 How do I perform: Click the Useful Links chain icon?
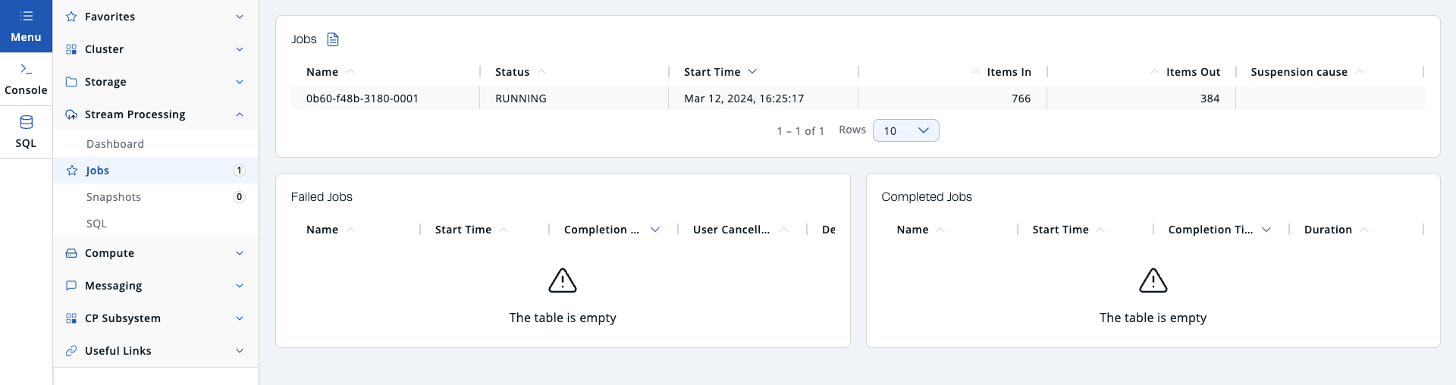71,351
